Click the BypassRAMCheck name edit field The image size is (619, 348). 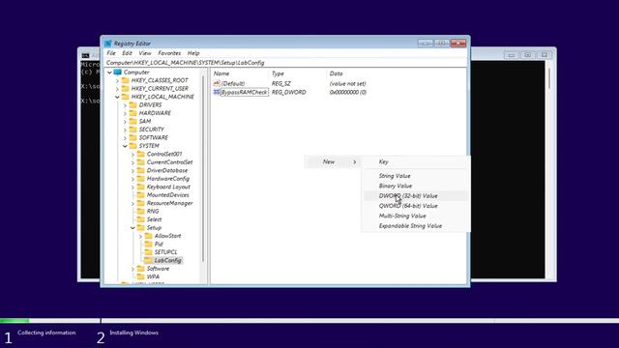point(244,93)
